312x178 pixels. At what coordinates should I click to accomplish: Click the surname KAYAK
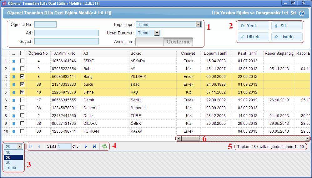[137, 131]
